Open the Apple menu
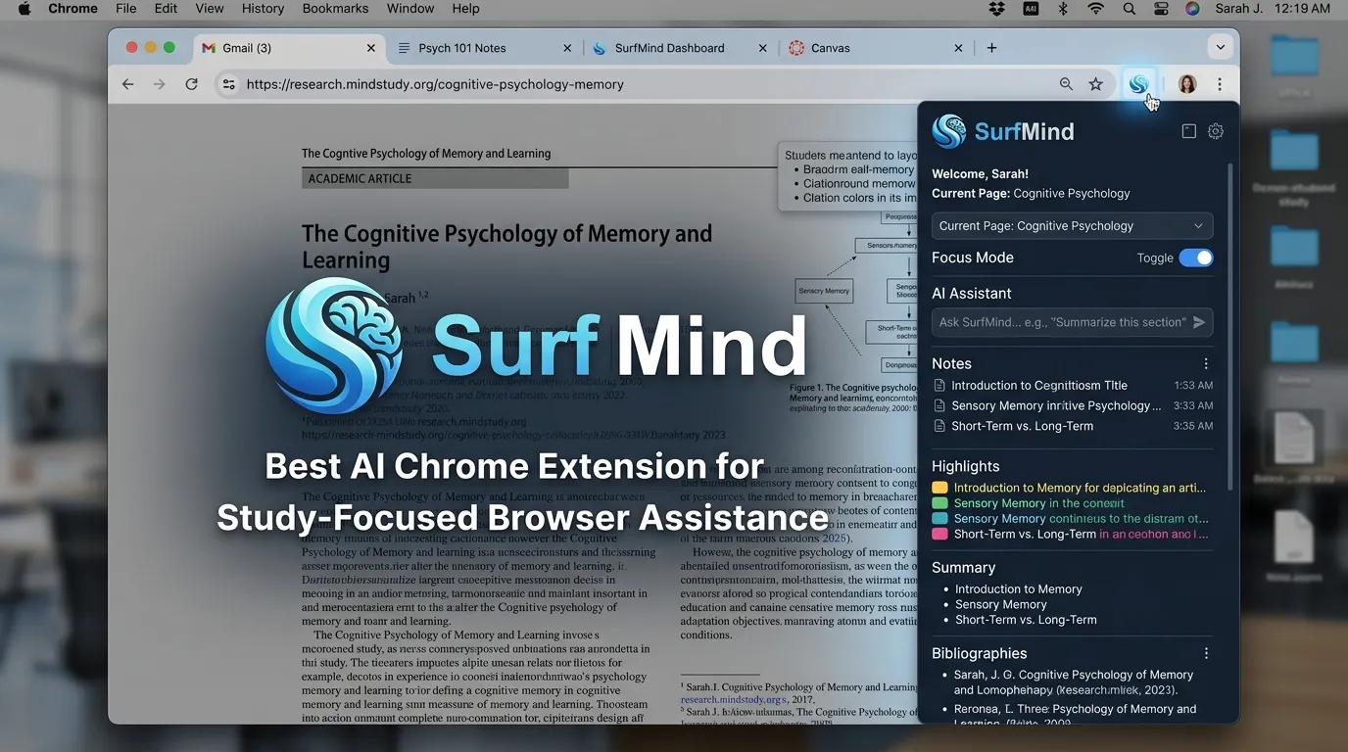Screen dimensions: 1348x752 click(24, 9)
